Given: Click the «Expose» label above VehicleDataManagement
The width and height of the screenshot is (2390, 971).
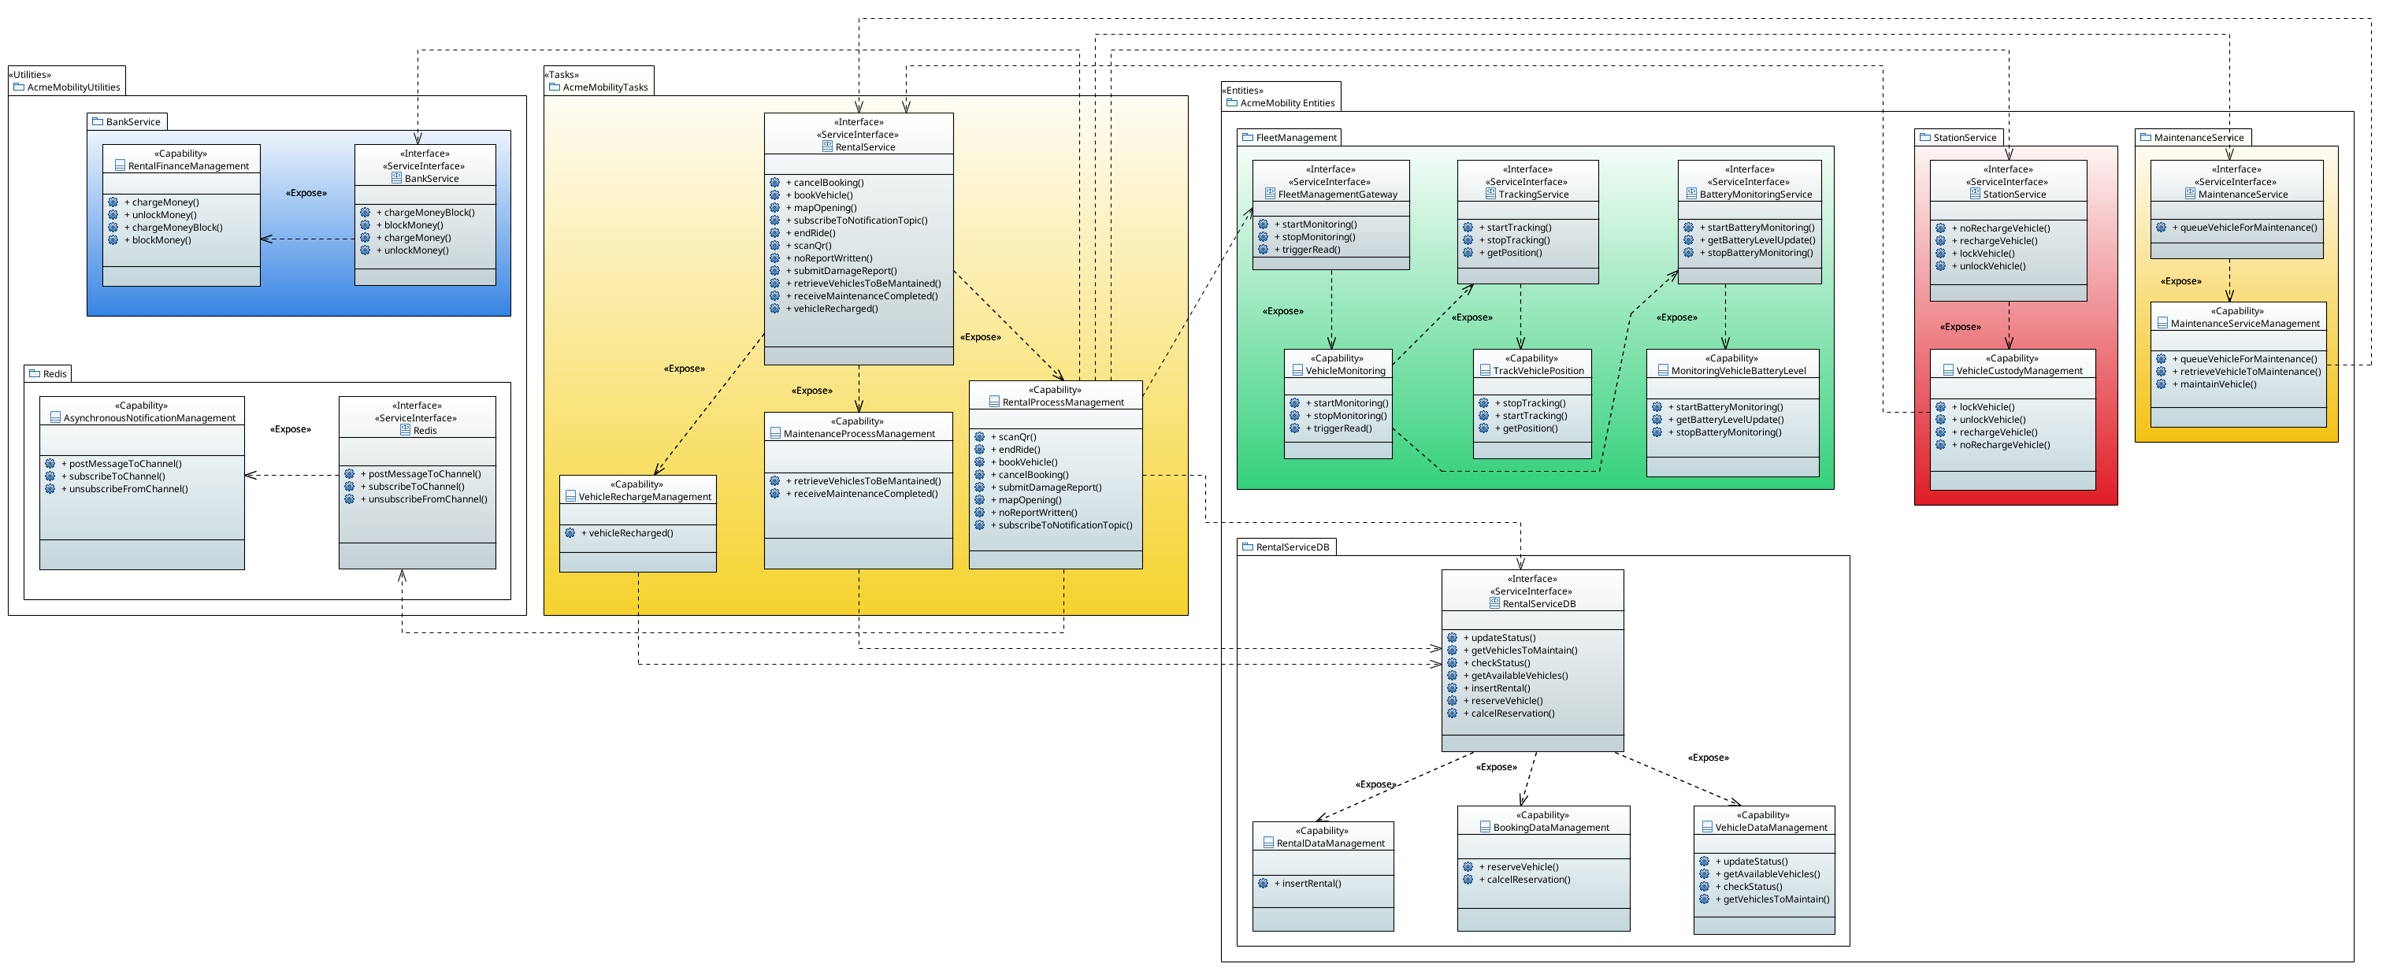Looking at the screenshot, I should click(1708, 758).
